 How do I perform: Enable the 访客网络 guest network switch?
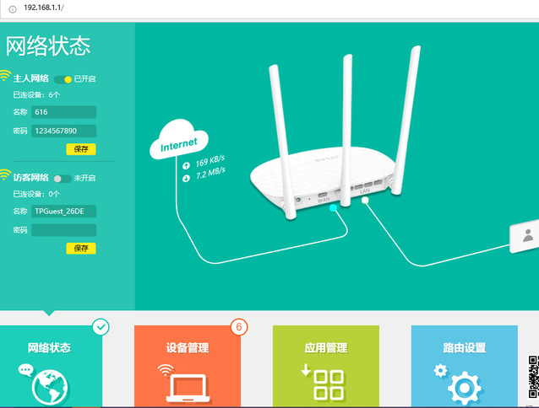pyautogui.click(x=63, y=179)
